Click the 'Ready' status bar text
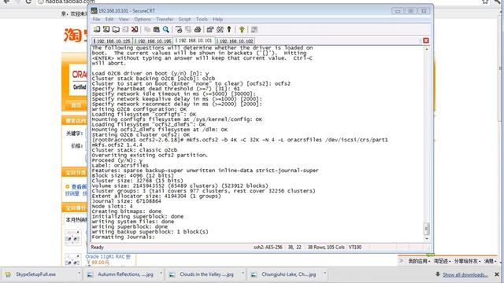504x283 pixels. [x=97, y=248]
